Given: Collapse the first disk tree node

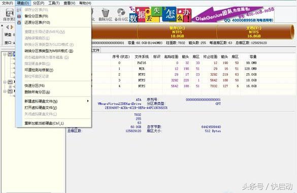Looking at the screenshot, I should (5, 54).
